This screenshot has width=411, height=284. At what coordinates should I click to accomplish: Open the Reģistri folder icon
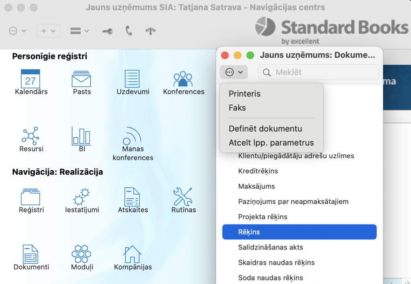point(31,197)
